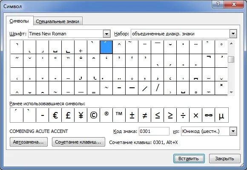This screenshot has width=247, height=170.
Task: Select the greater-than-or-equal sign
Action: point(170,115)
